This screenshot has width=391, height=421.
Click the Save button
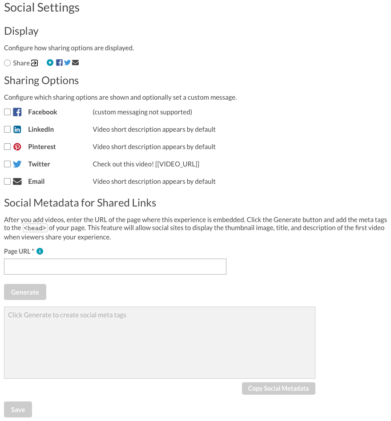click(18, 409)
